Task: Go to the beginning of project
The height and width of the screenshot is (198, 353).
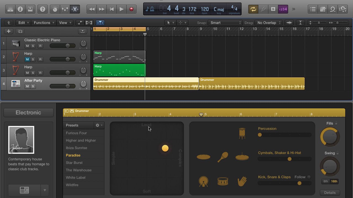Action: (x=111, y=9)
